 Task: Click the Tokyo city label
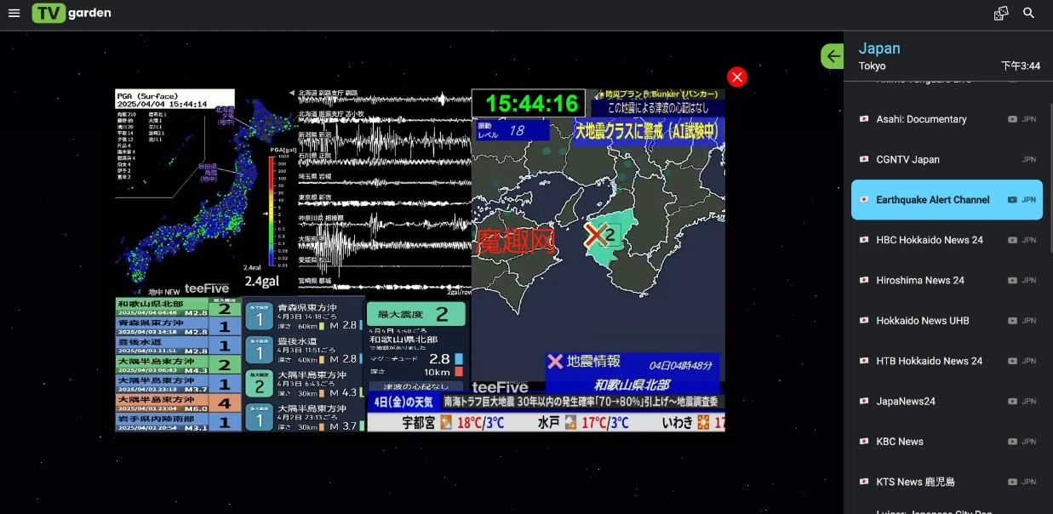coord(872,66)
